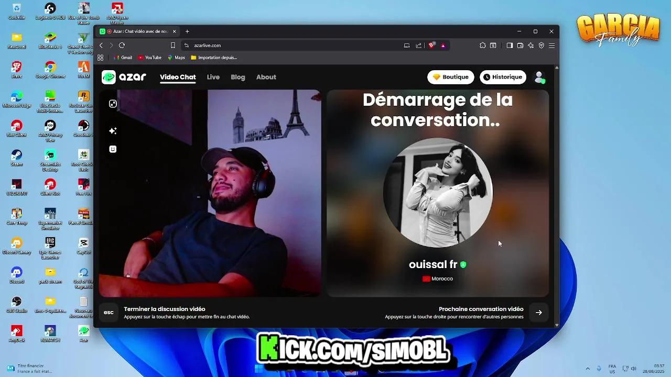
Task: Select the OBS Studio desktop icon
Action: tap(17, 304)
